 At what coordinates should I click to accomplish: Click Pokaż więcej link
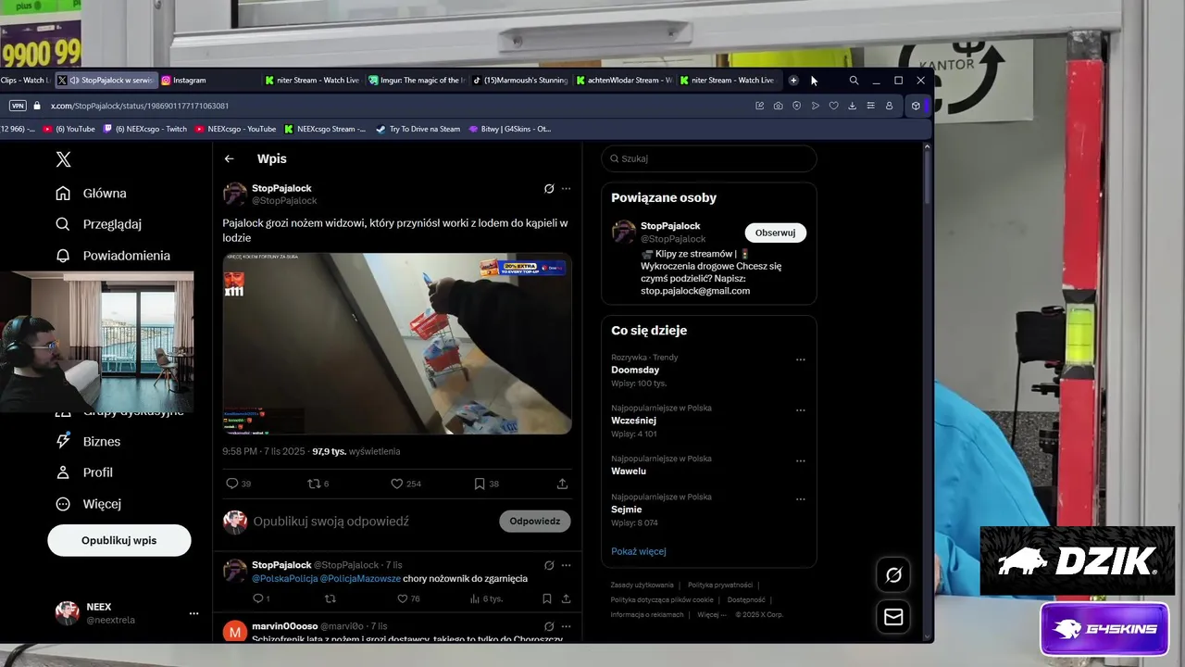[639, 551]
